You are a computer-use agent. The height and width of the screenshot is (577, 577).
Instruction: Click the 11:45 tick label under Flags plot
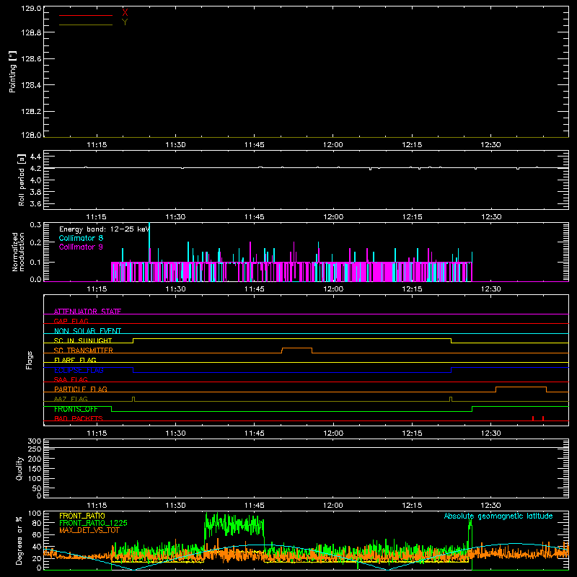pos(255,433)
